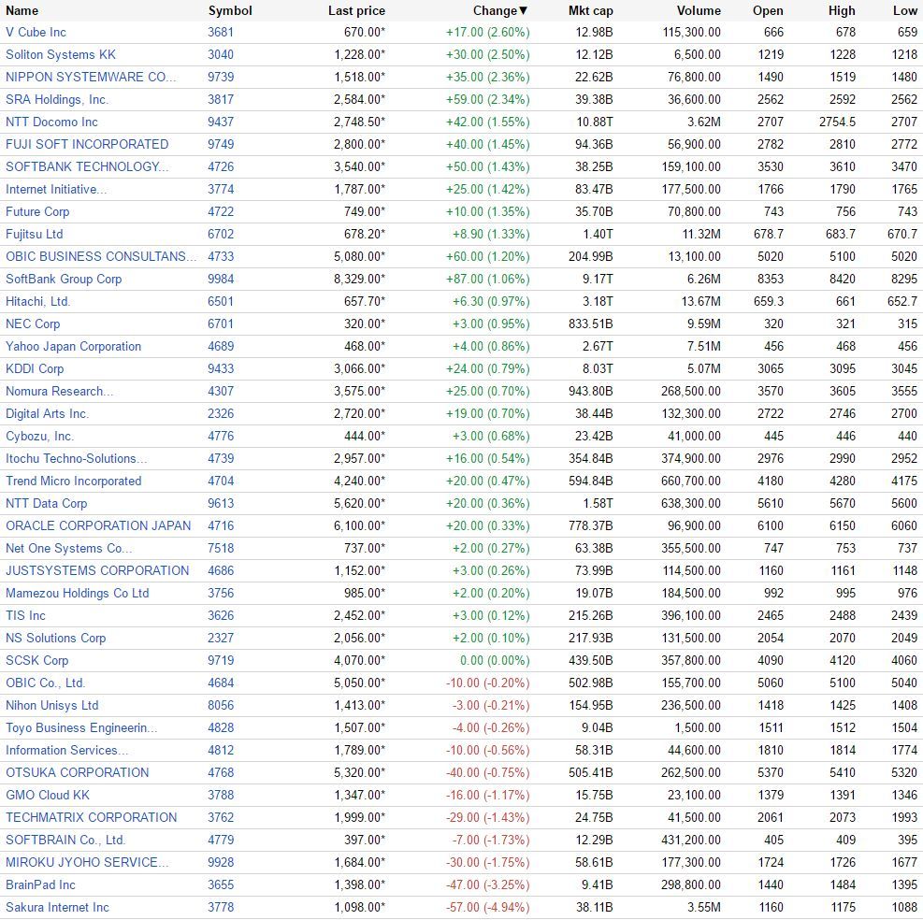
Task: Open OTSUKA CORPORATION link
Action: [x=77, y=772]
